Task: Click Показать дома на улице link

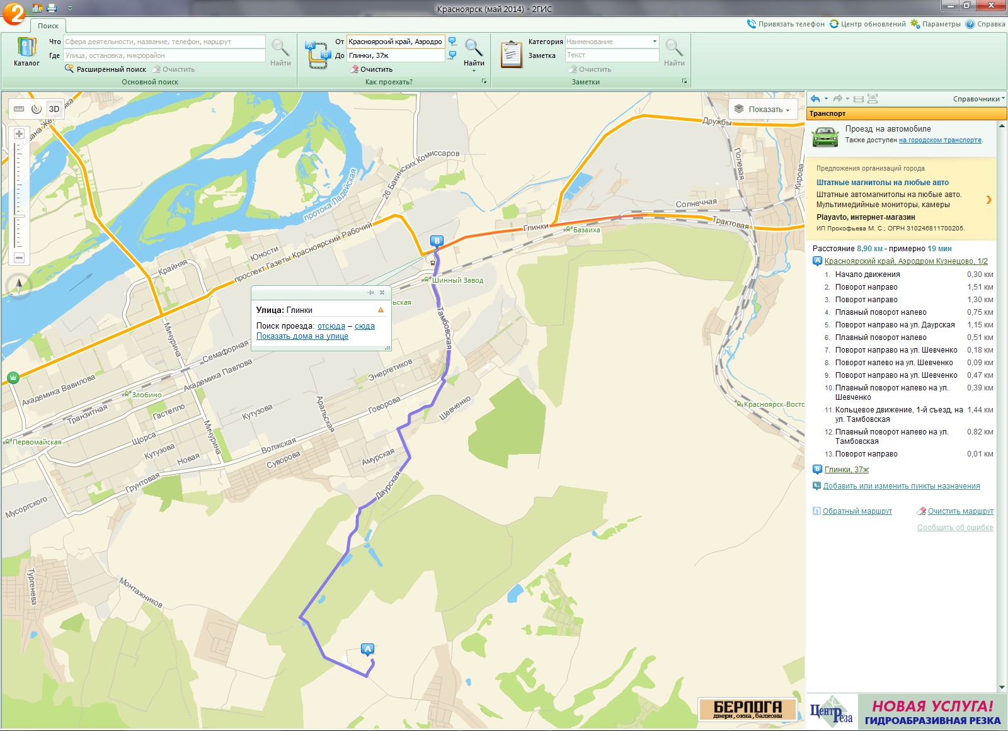Action: (302, 336)
